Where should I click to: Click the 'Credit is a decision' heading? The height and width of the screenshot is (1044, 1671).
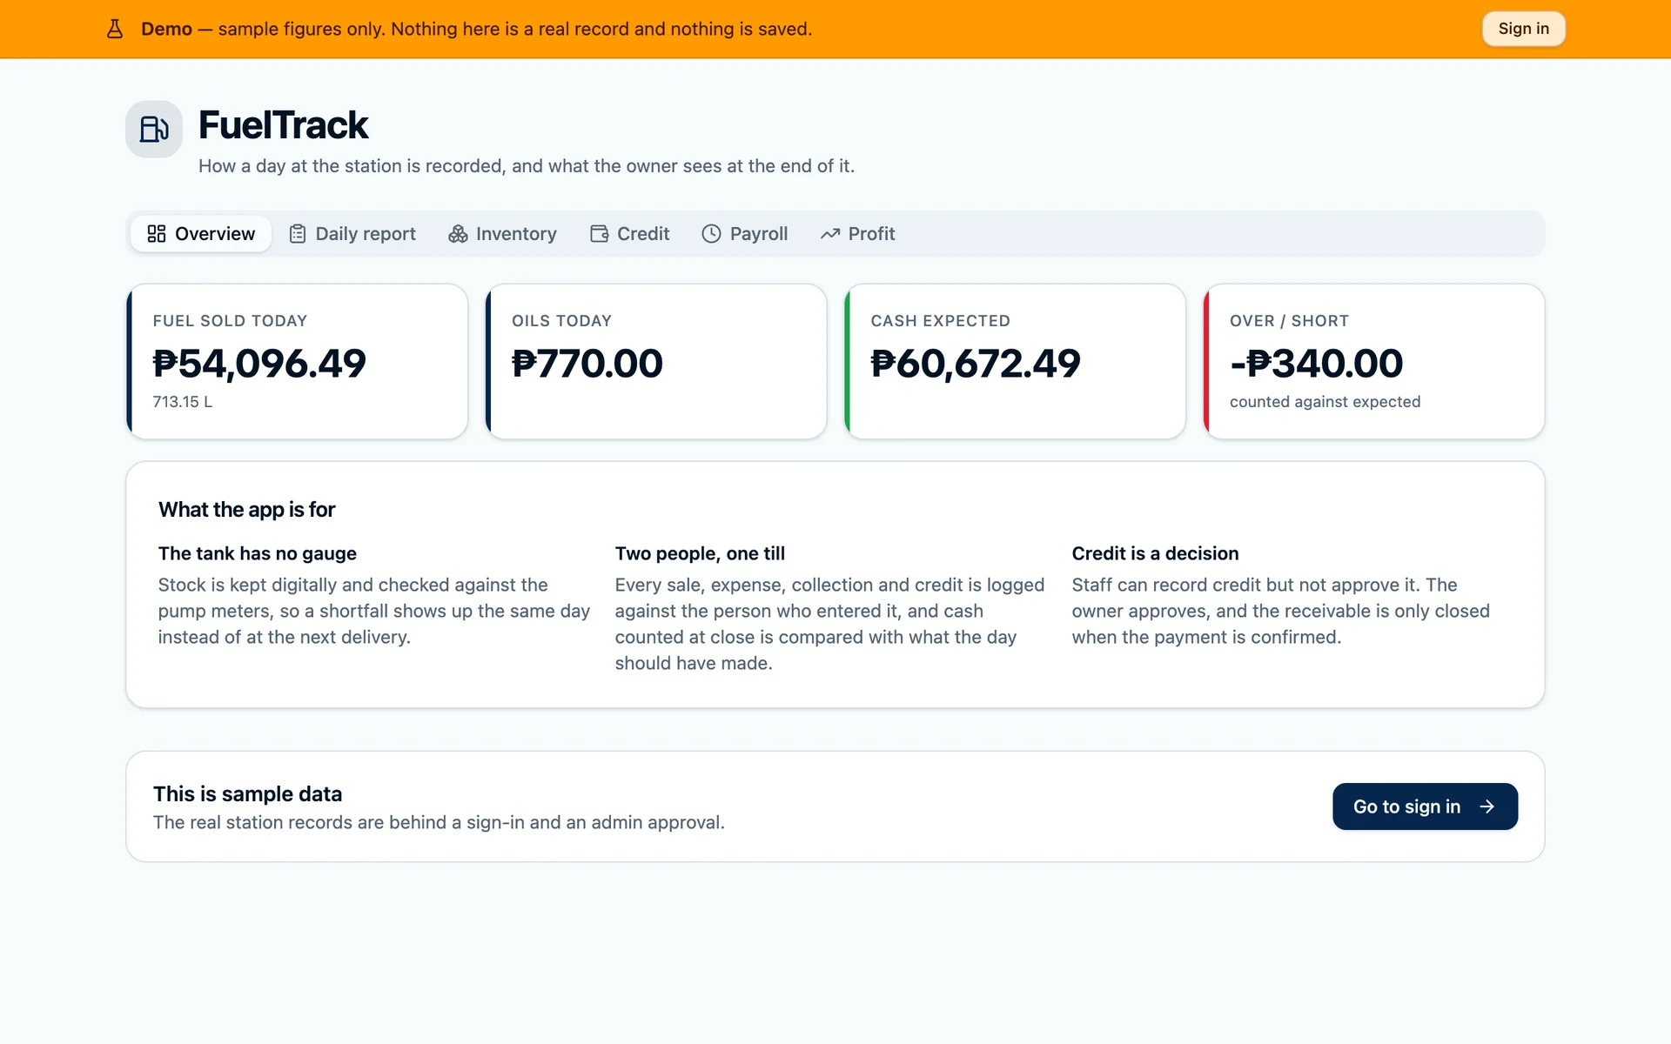pyautogui.click(x=1155, y=553)
